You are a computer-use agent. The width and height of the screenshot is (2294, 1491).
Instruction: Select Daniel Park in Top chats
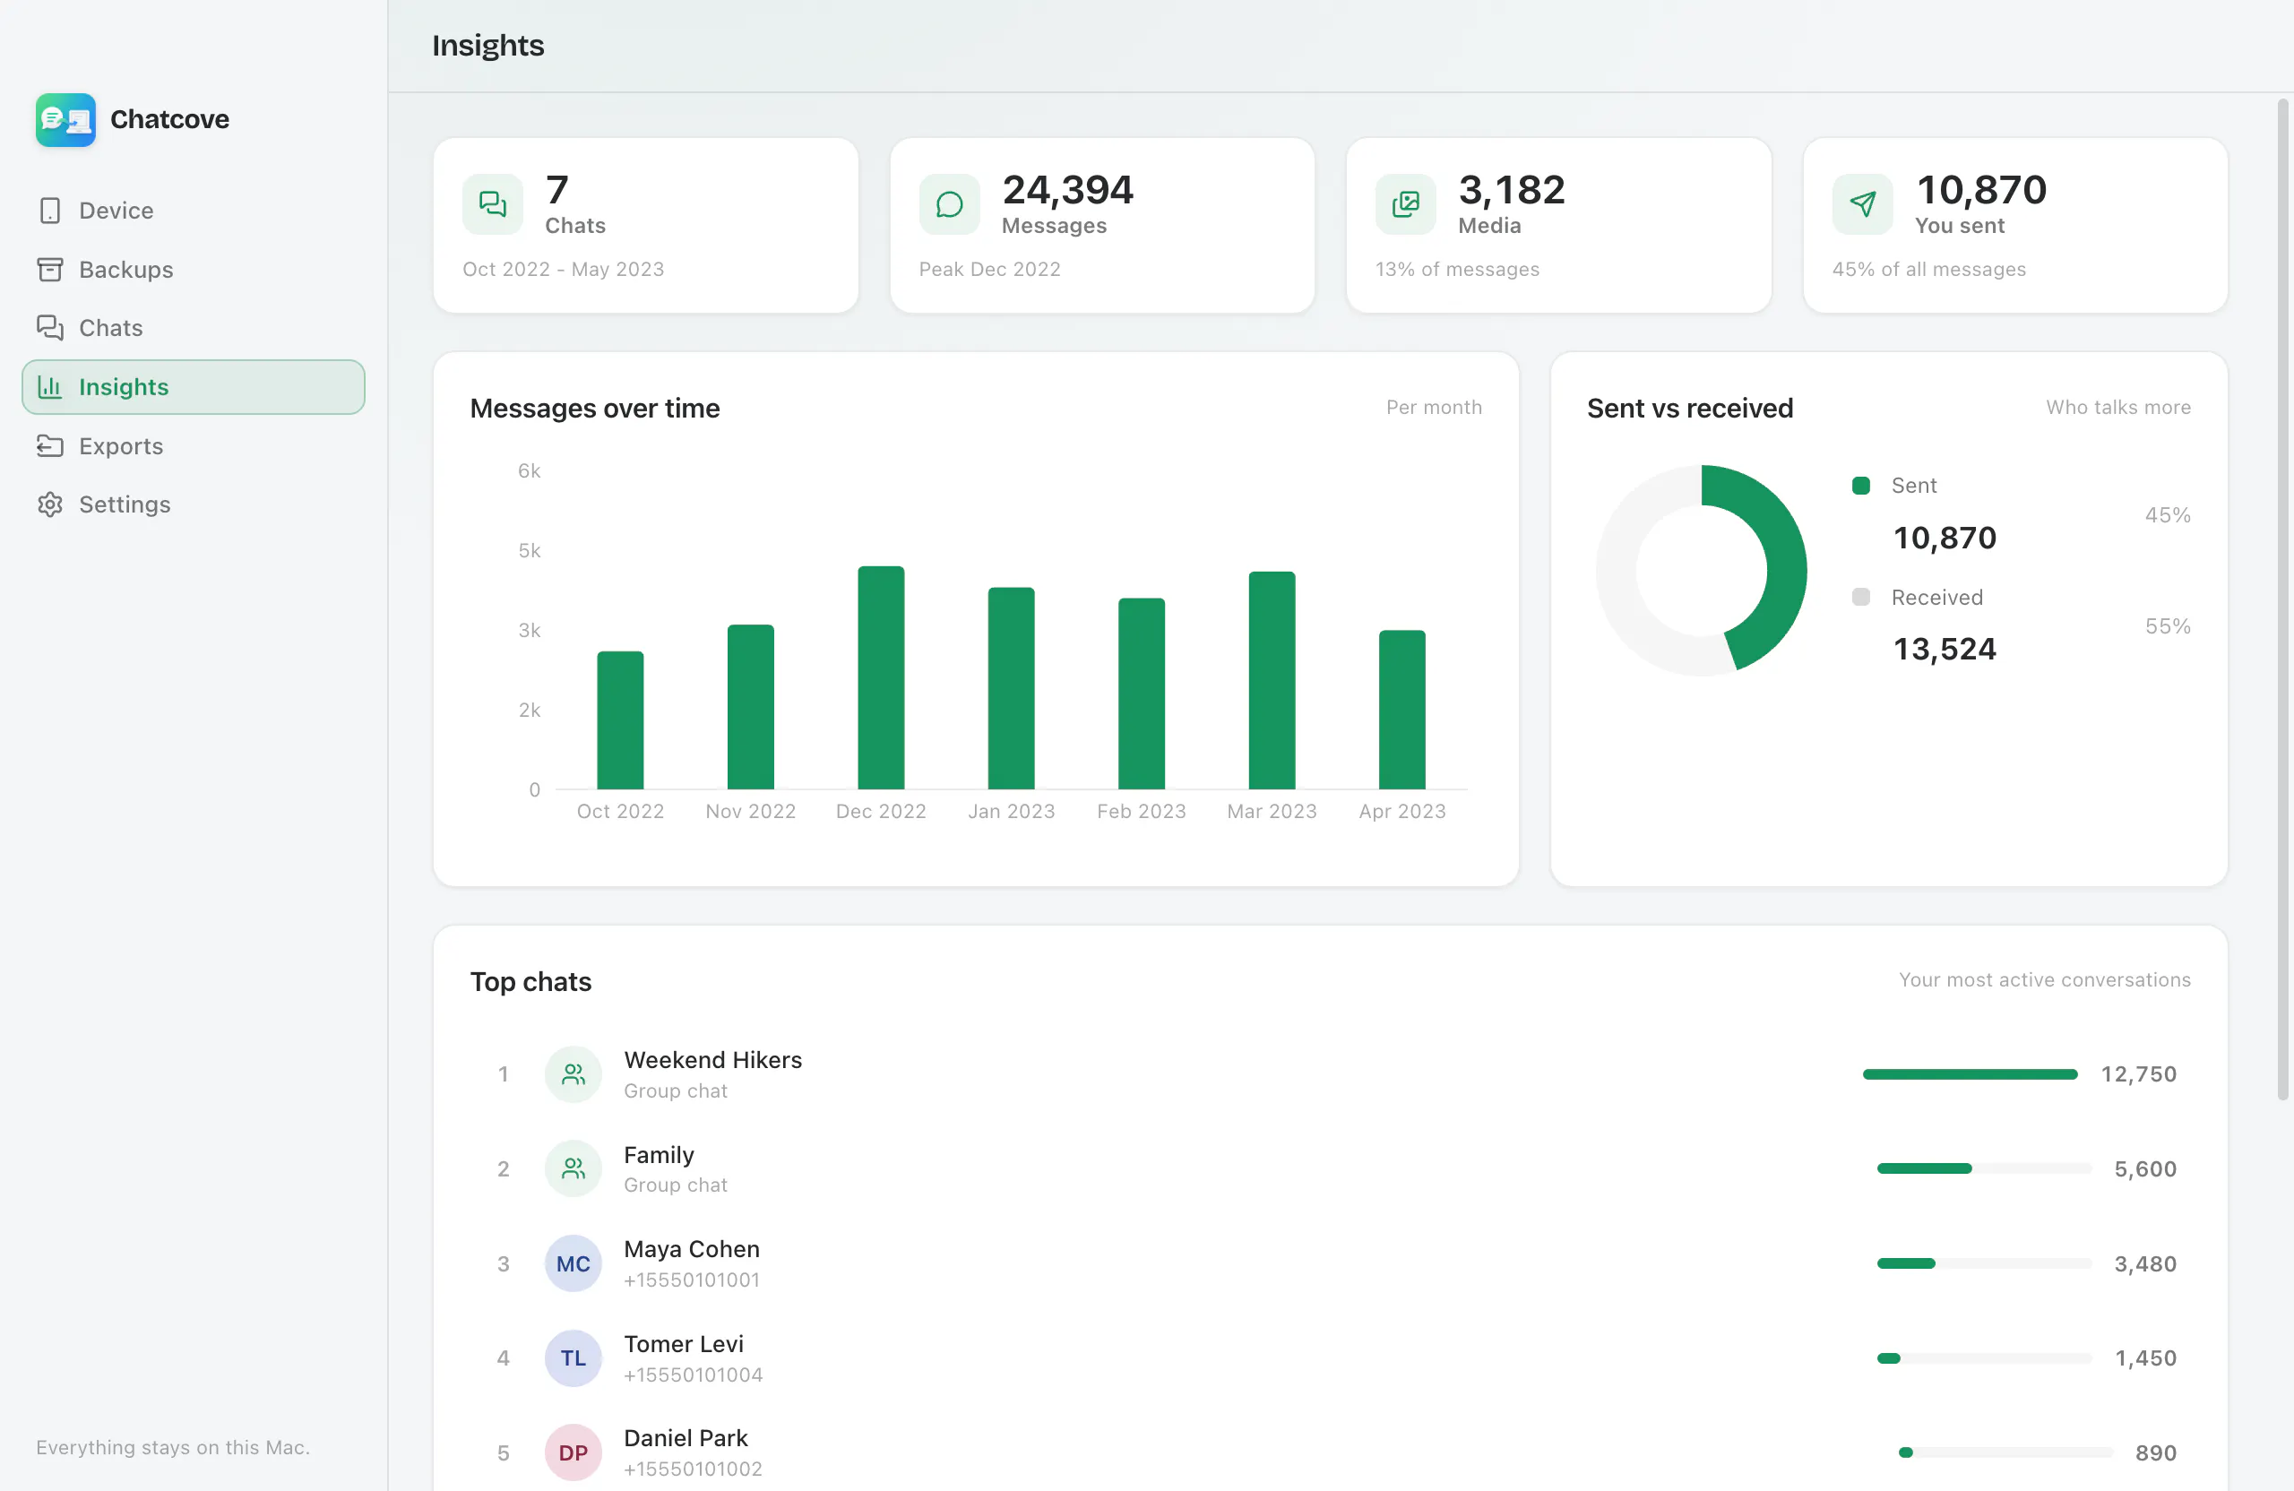pyautogui.click(x=1330, y=1452)
